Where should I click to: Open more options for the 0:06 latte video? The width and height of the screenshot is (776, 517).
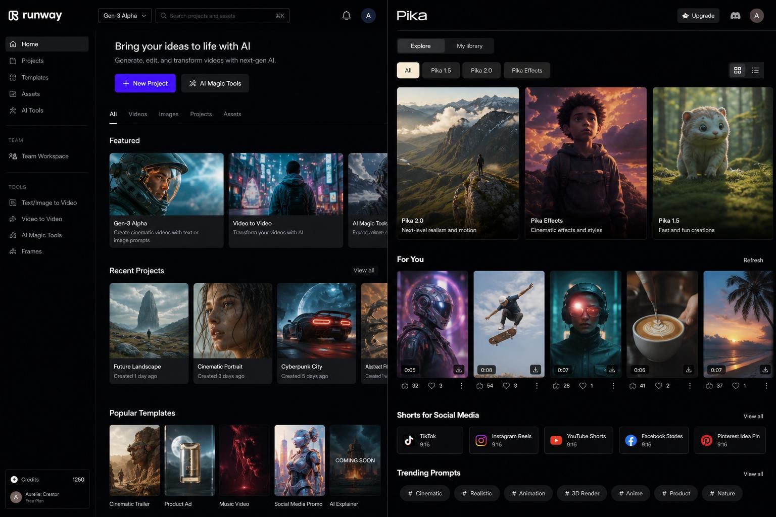click(x=690, y=386)
